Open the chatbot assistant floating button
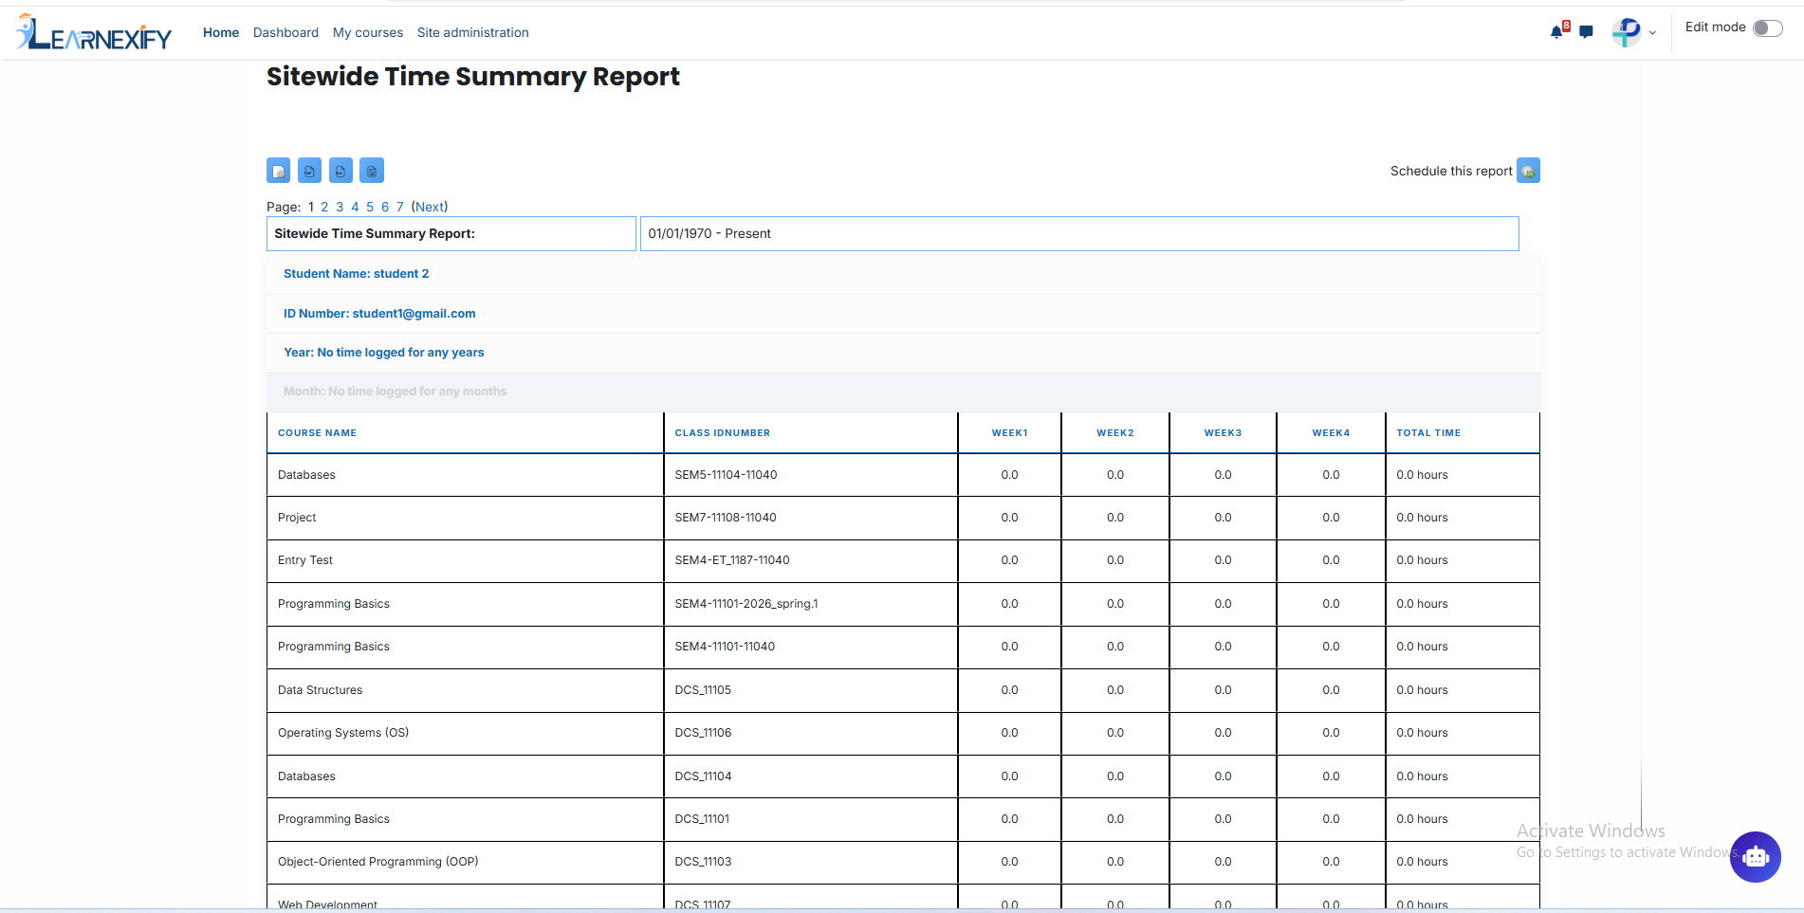 (x=1755, y=857)
